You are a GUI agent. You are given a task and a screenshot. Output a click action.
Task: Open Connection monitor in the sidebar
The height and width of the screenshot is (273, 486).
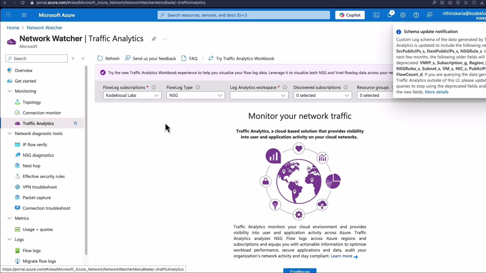(42, 113)
